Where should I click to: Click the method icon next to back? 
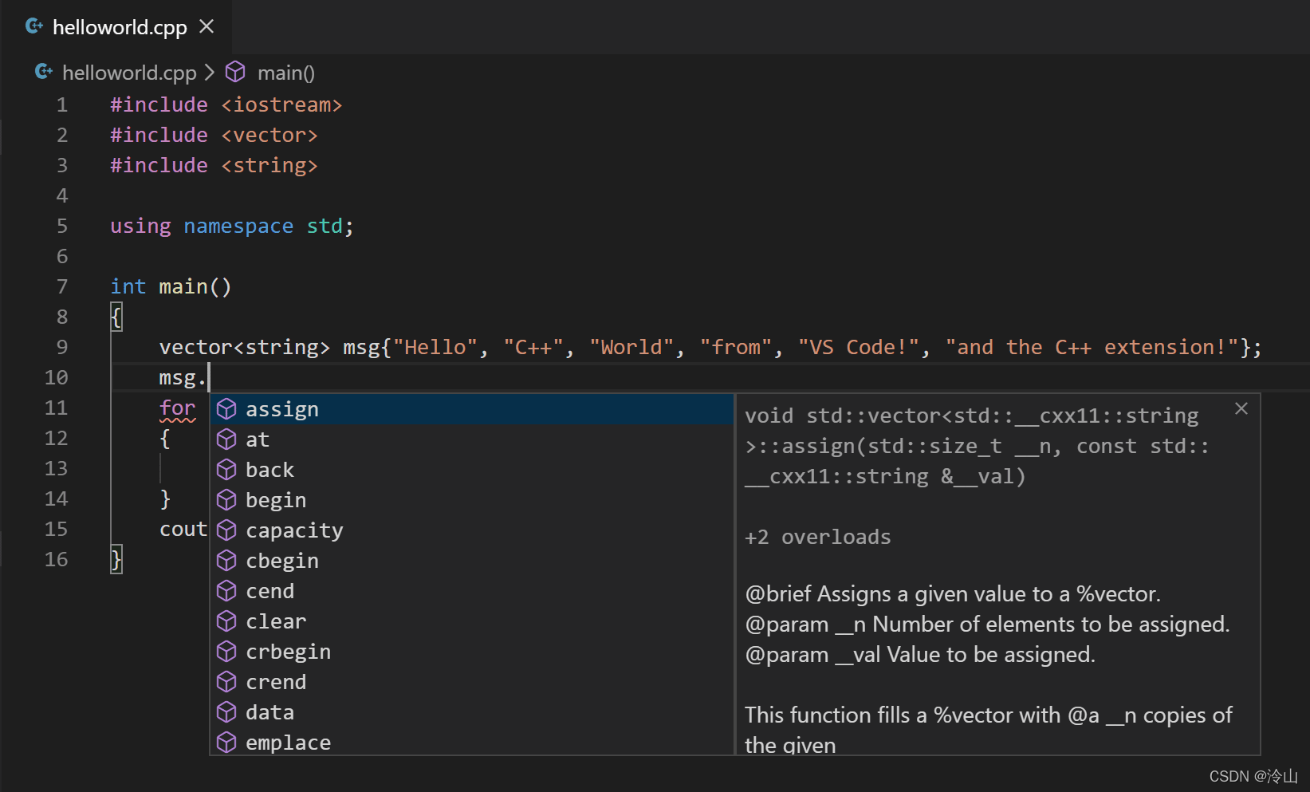tap(226, 470)
